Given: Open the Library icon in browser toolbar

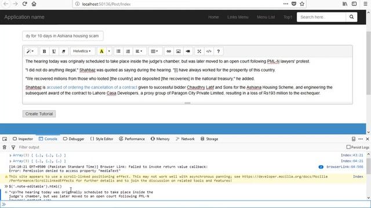Looking at the screenshot, I should click(345, 4).
